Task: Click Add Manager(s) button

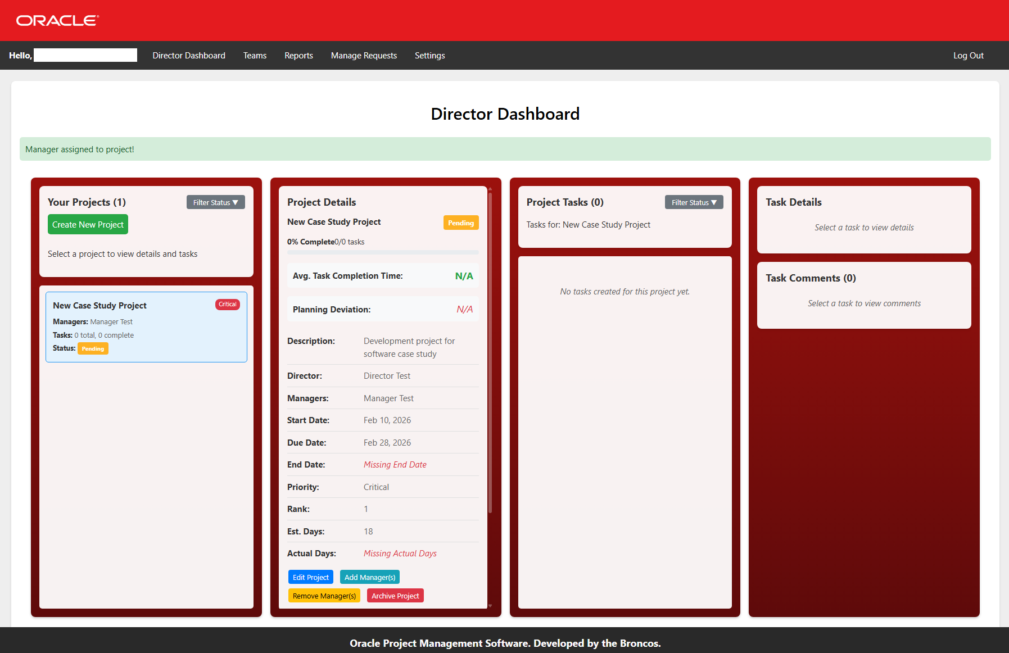Action: pyautogui.click(x=370, y=577)
